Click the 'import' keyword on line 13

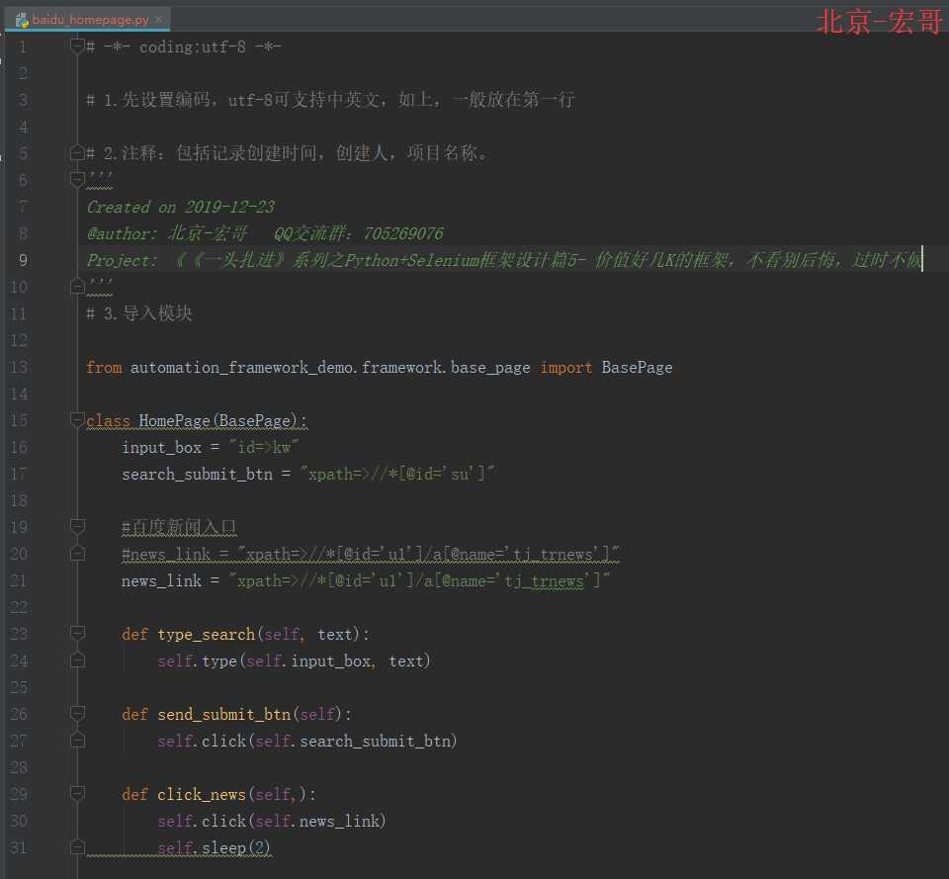pos(565,368)
